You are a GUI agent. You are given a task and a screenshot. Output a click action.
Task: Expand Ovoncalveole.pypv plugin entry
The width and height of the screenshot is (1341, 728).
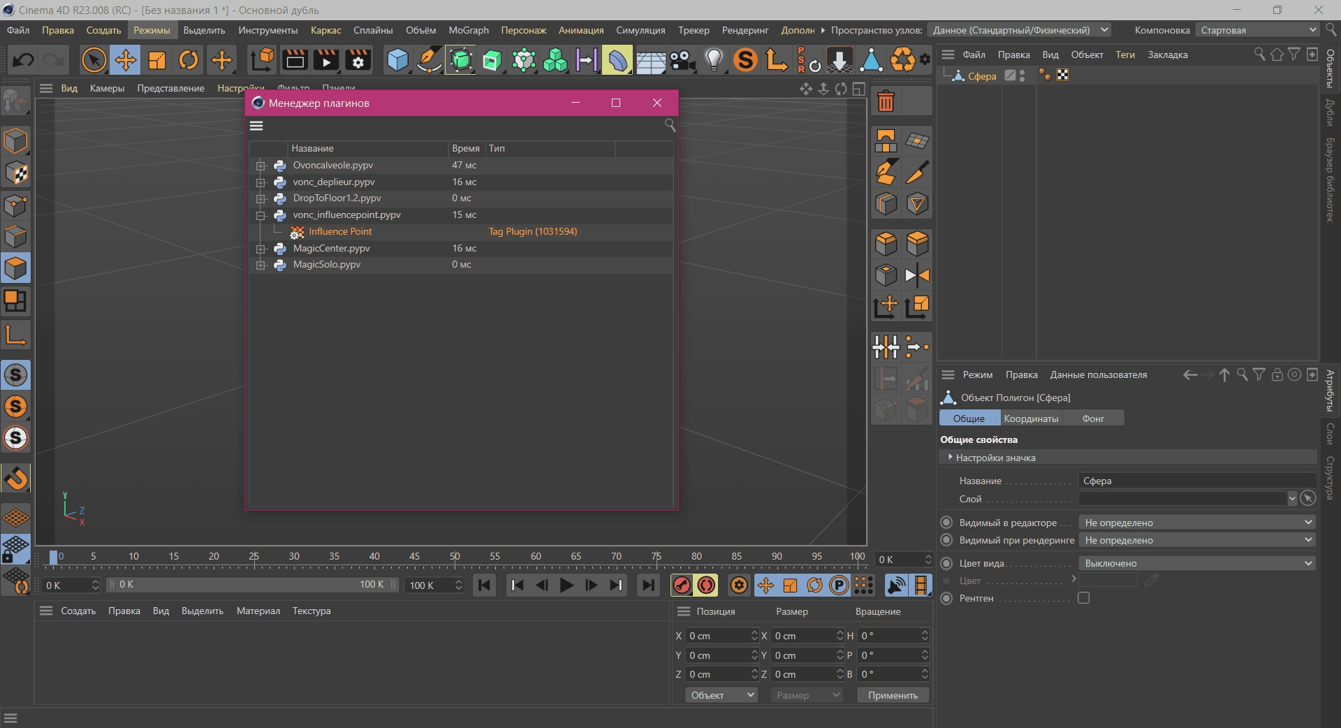point(261,166)
